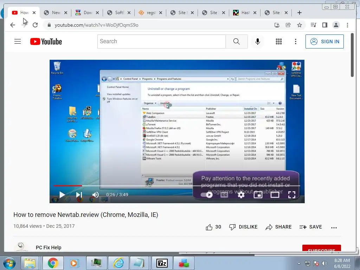
Task: Open the Chrome side panel icon
Action: 324,25
